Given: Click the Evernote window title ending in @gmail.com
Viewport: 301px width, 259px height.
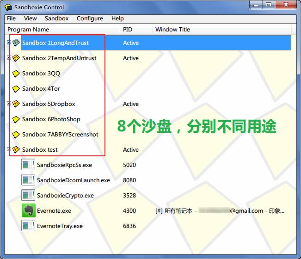Looking at the screenshot, I should pyautogui.click(x=220, y=211).
